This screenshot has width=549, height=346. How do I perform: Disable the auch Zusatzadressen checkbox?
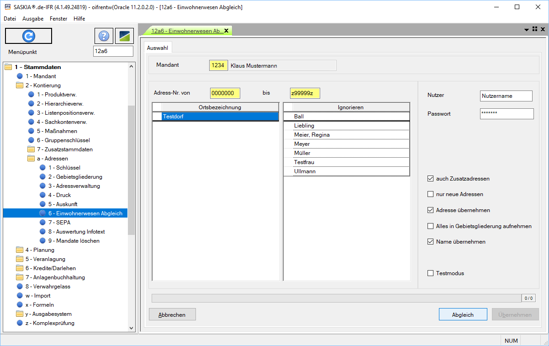point(430,179)
